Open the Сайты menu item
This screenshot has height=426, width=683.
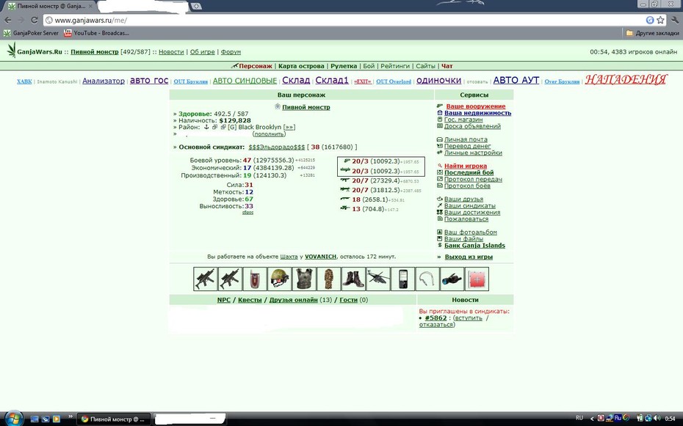pyautogui.click(x=425, y=66)
